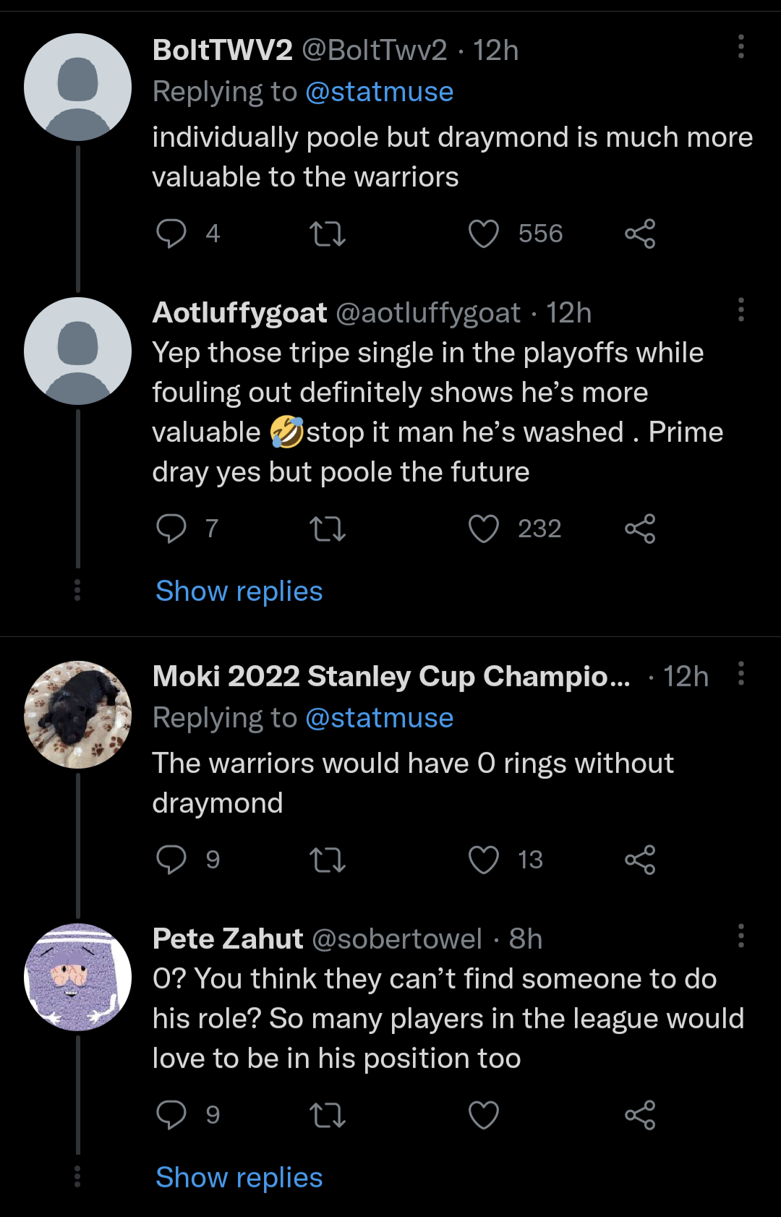Open more options for BoltTWV2's tweet
Screen dimensions: 781x1217
[741, 46]
